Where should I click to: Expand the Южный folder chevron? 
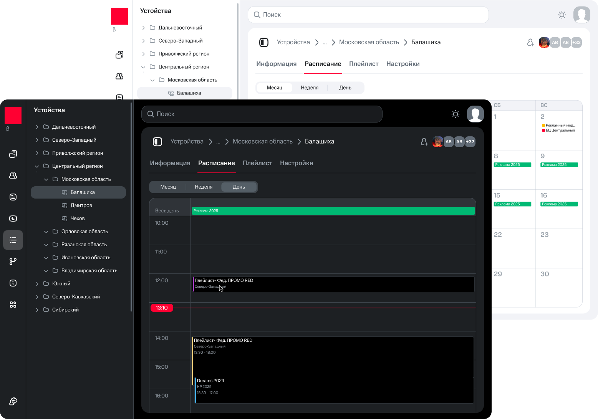click(37, 284)
